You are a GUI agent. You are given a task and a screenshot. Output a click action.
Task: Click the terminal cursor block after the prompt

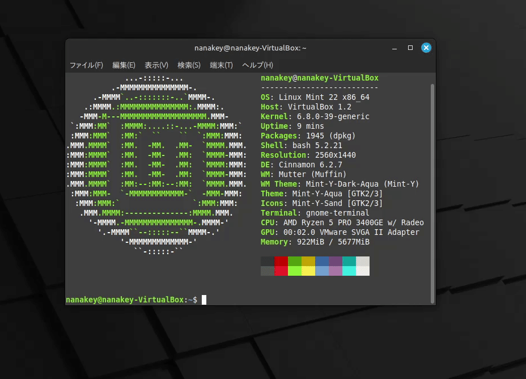(x=204, y=300)
